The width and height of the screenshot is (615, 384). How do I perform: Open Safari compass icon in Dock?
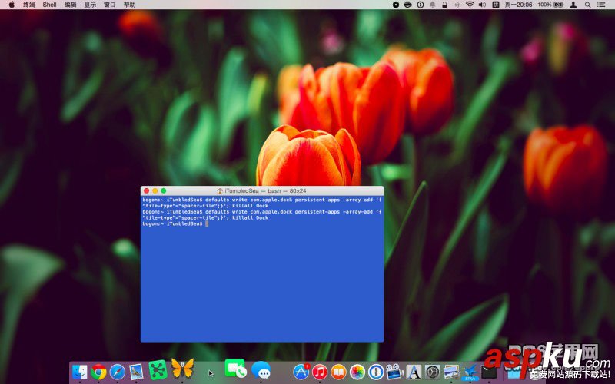pyautogui.click(x=118, y=372)
